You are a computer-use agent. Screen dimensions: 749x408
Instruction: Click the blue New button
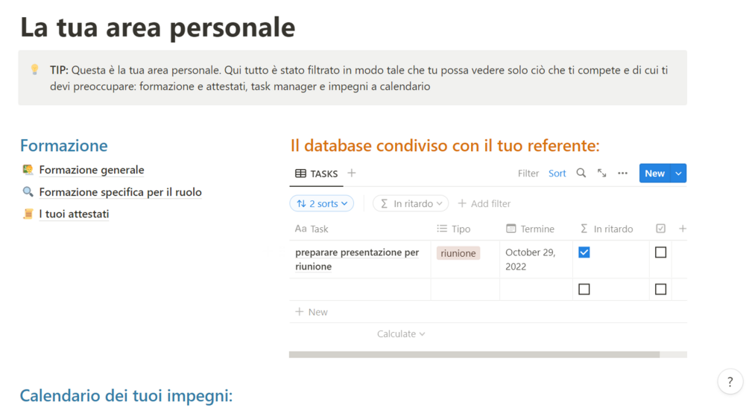point(654,173)
